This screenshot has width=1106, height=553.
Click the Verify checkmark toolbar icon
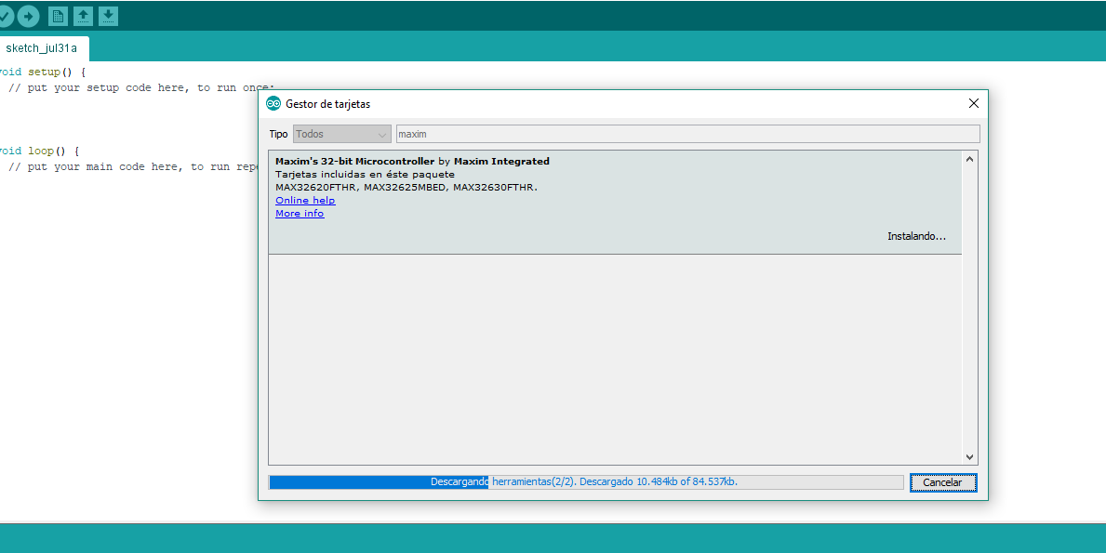pyautogui.click(x=5, y=16)
